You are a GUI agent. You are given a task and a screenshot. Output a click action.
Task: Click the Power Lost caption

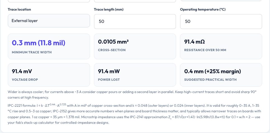(x=109, y=80)
